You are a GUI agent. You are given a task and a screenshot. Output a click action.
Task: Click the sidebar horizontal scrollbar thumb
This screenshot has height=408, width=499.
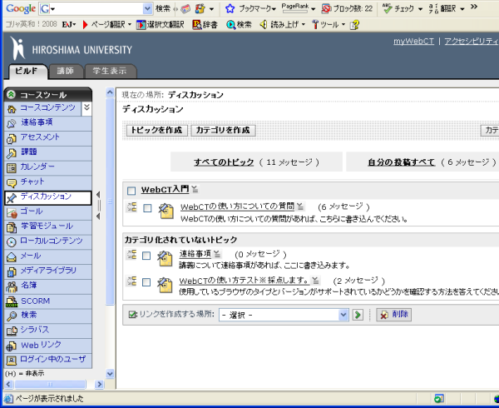point(50,385)
